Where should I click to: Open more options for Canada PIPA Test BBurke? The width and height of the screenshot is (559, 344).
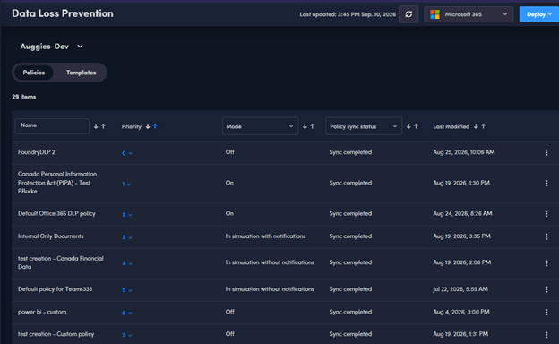point(546,184)
